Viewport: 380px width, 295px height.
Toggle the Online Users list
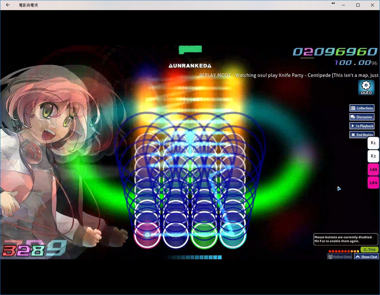pyautogui.click(x=340, y=257)
